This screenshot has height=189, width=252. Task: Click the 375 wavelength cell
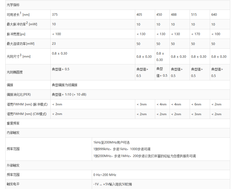pyautogui.click(x=55, y=15)
